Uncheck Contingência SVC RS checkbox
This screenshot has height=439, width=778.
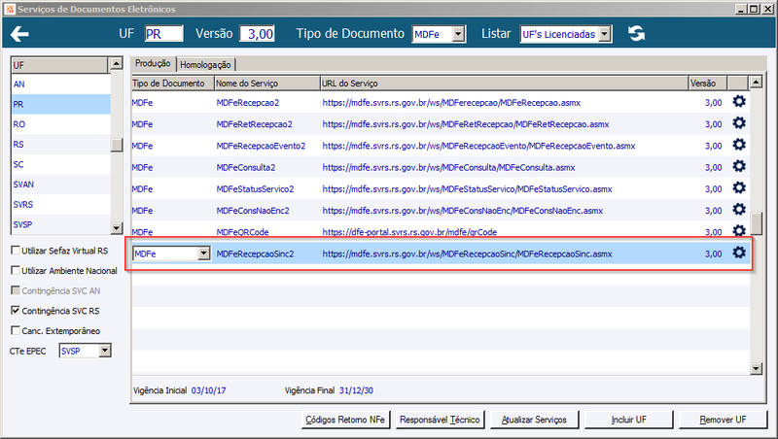pos(16,310)
